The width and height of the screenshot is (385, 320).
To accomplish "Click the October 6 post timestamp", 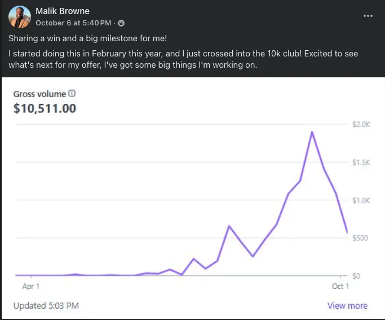I will [73, 23].
